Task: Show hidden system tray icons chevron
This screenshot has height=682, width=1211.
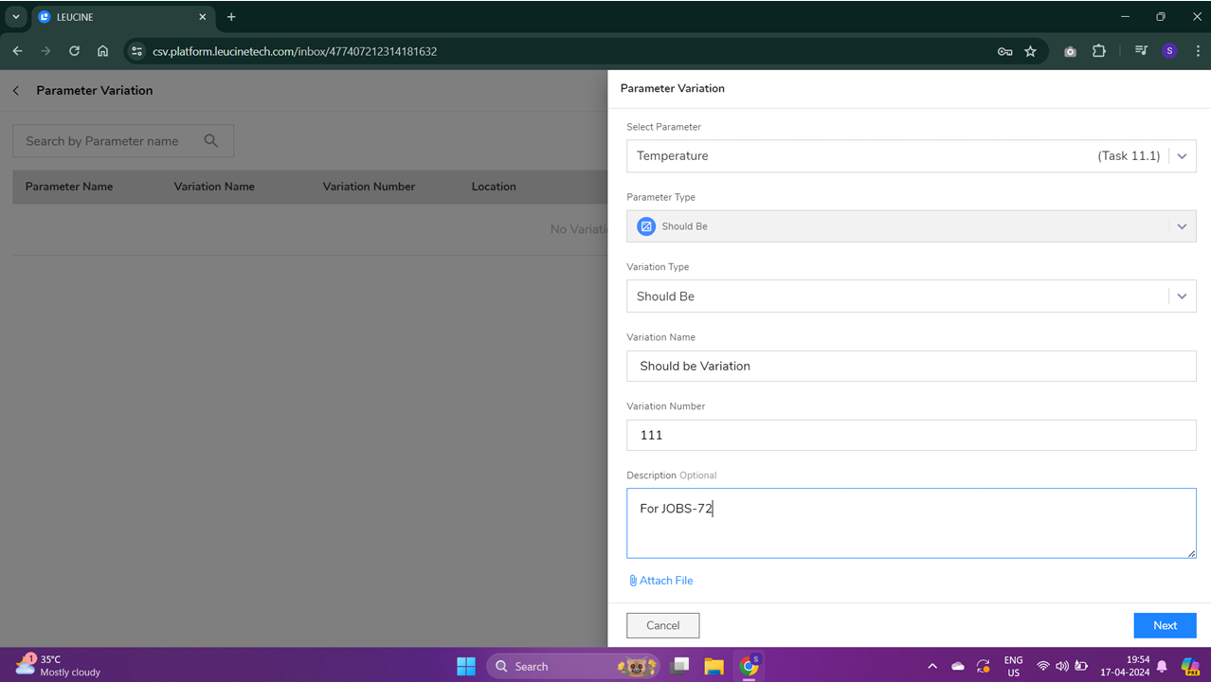Action: 932,666
